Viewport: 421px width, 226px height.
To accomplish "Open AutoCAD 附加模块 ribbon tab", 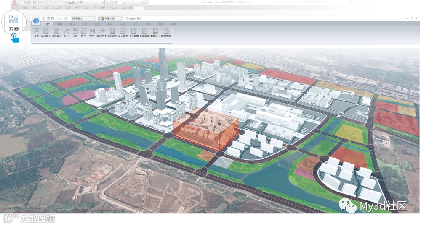I will point(100,8).
